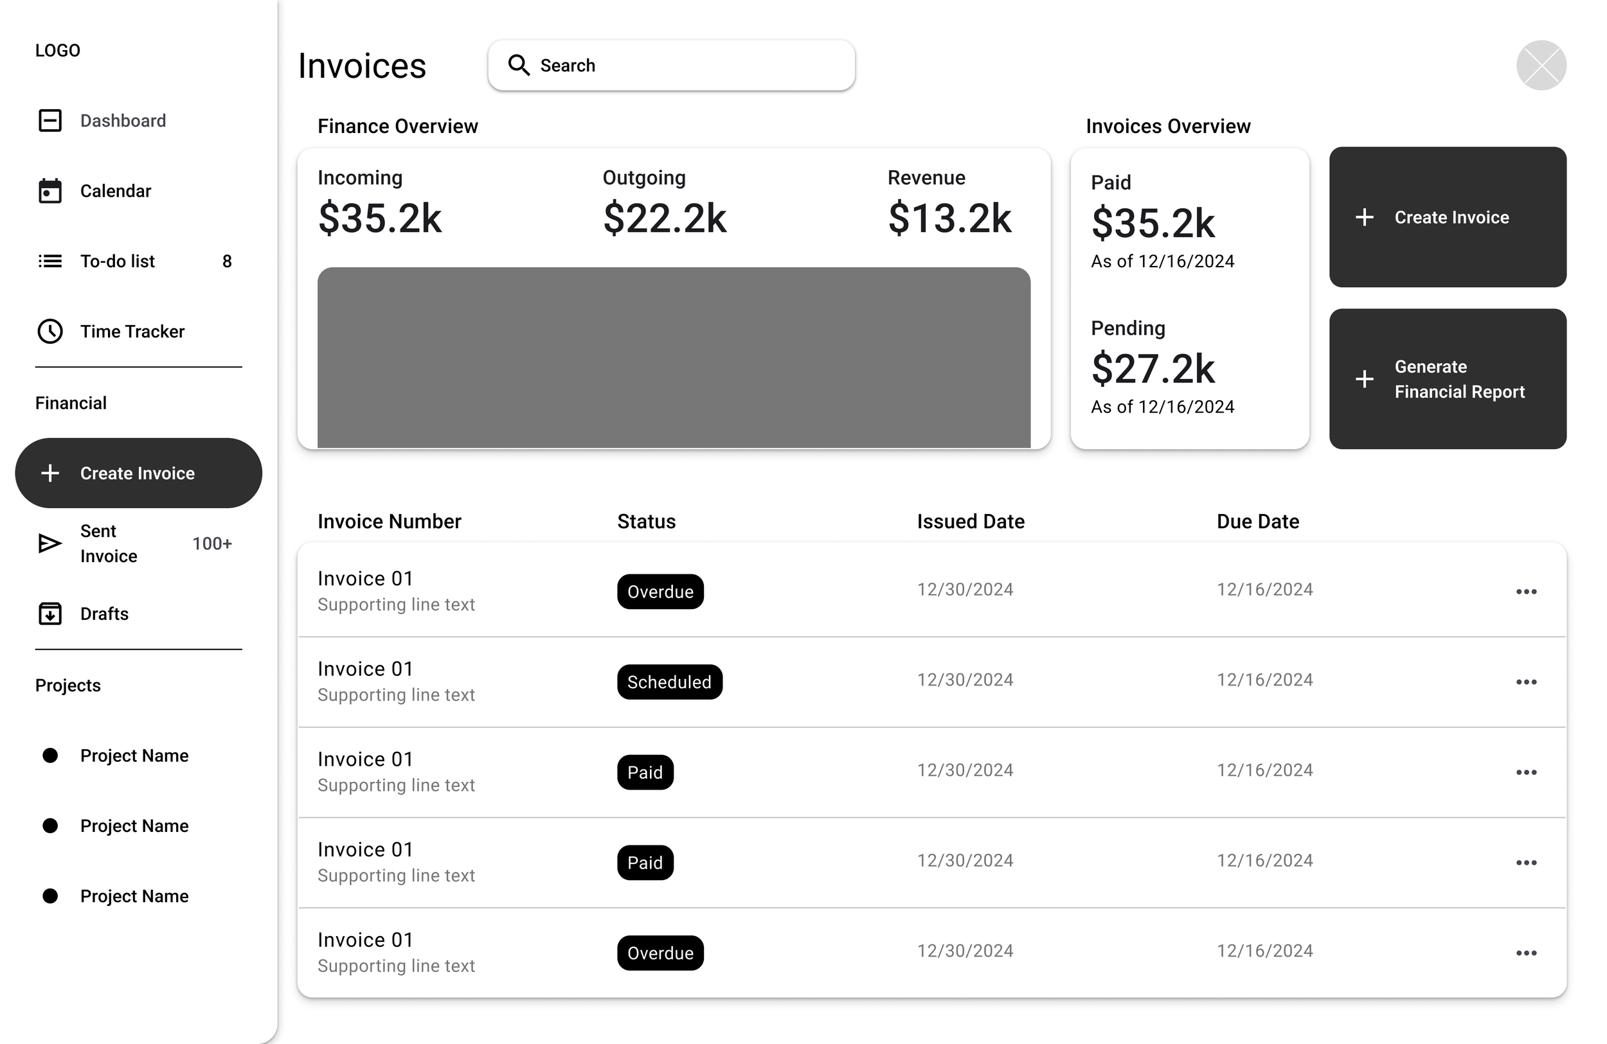The image size is (1607, 1044).
Task: Click the Time Tracker clock icon
Action: [50, 332]
